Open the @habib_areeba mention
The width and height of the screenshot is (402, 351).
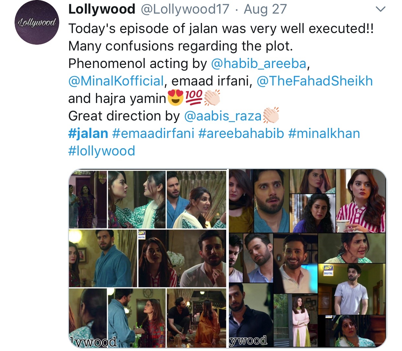point(259,63)
